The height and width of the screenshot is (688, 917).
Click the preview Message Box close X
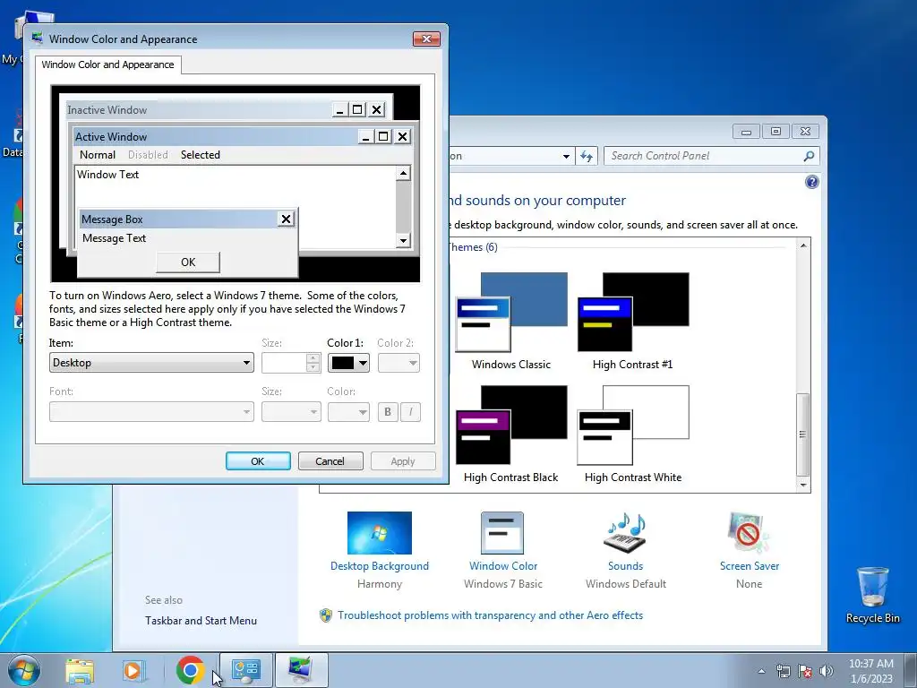pos(286,219)
